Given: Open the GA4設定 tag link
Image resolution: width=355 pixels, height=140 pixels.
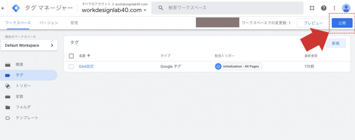Looking at the screenshot, I should [x=86, y=67].
